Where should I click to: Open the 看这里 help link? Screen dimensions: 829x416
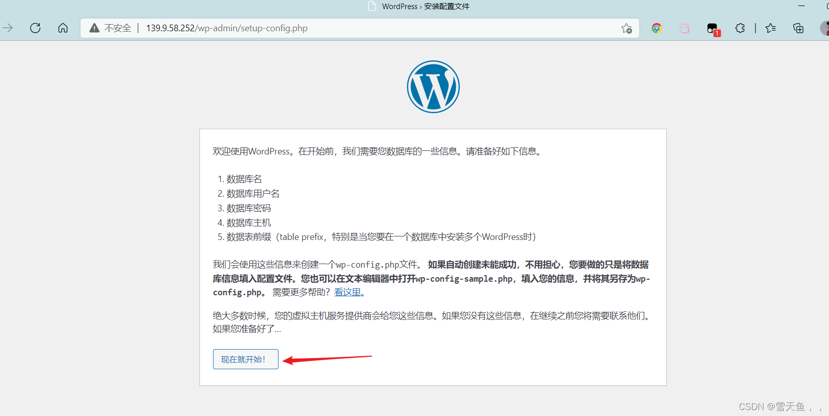pyautogui.click(x=348, y=292)
